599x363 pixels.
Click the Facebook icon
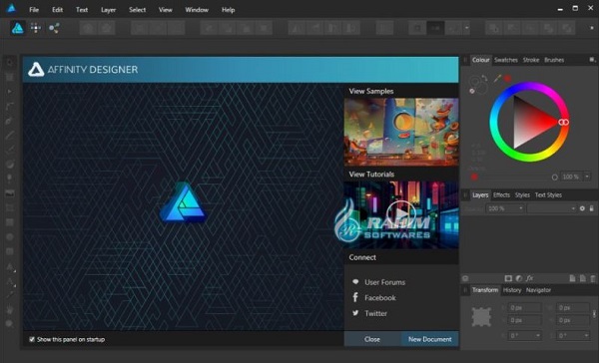point(355,297)
